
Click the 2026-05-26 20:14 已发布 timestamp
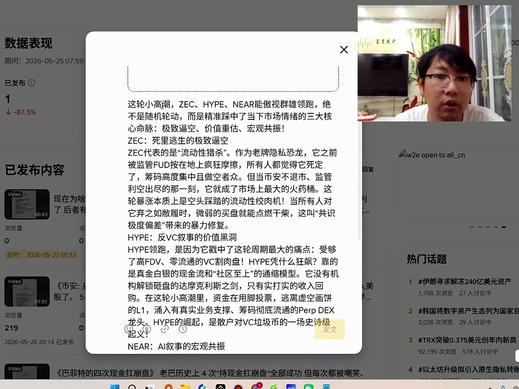tap(39, 341)
